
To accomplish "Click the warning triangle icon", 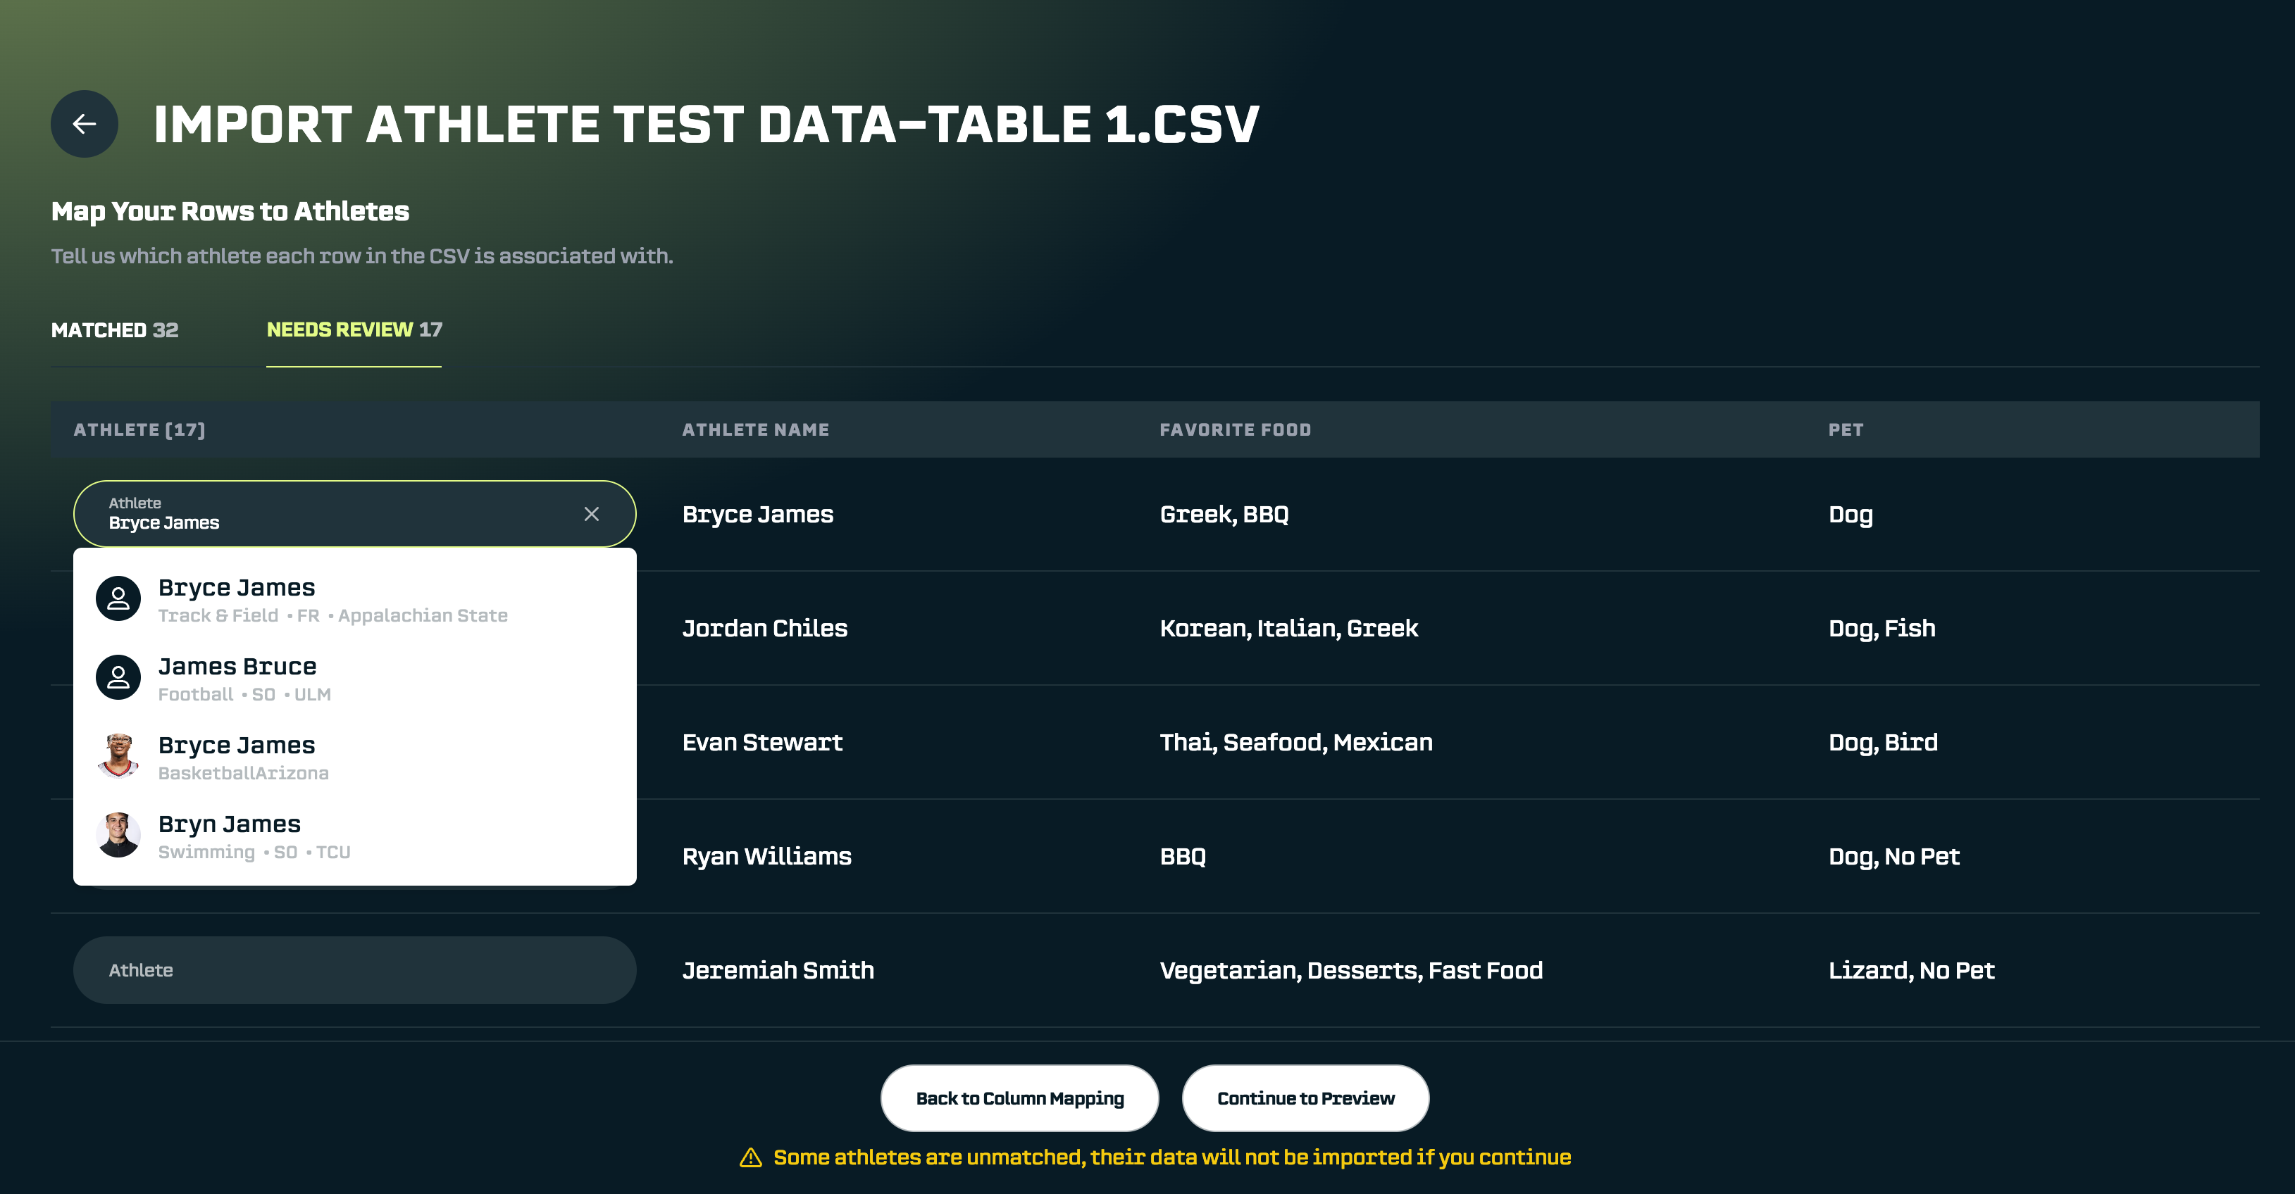I will pos(750,1157).
